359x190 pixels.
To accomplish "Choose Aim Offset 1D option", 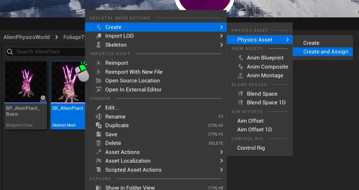I will 254,130.
